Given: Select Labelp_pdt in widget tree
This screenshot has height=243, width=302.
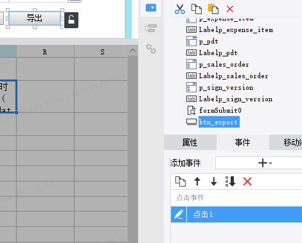Looking at the screenshot, I should pyautogui.click(x=218, y=53).
